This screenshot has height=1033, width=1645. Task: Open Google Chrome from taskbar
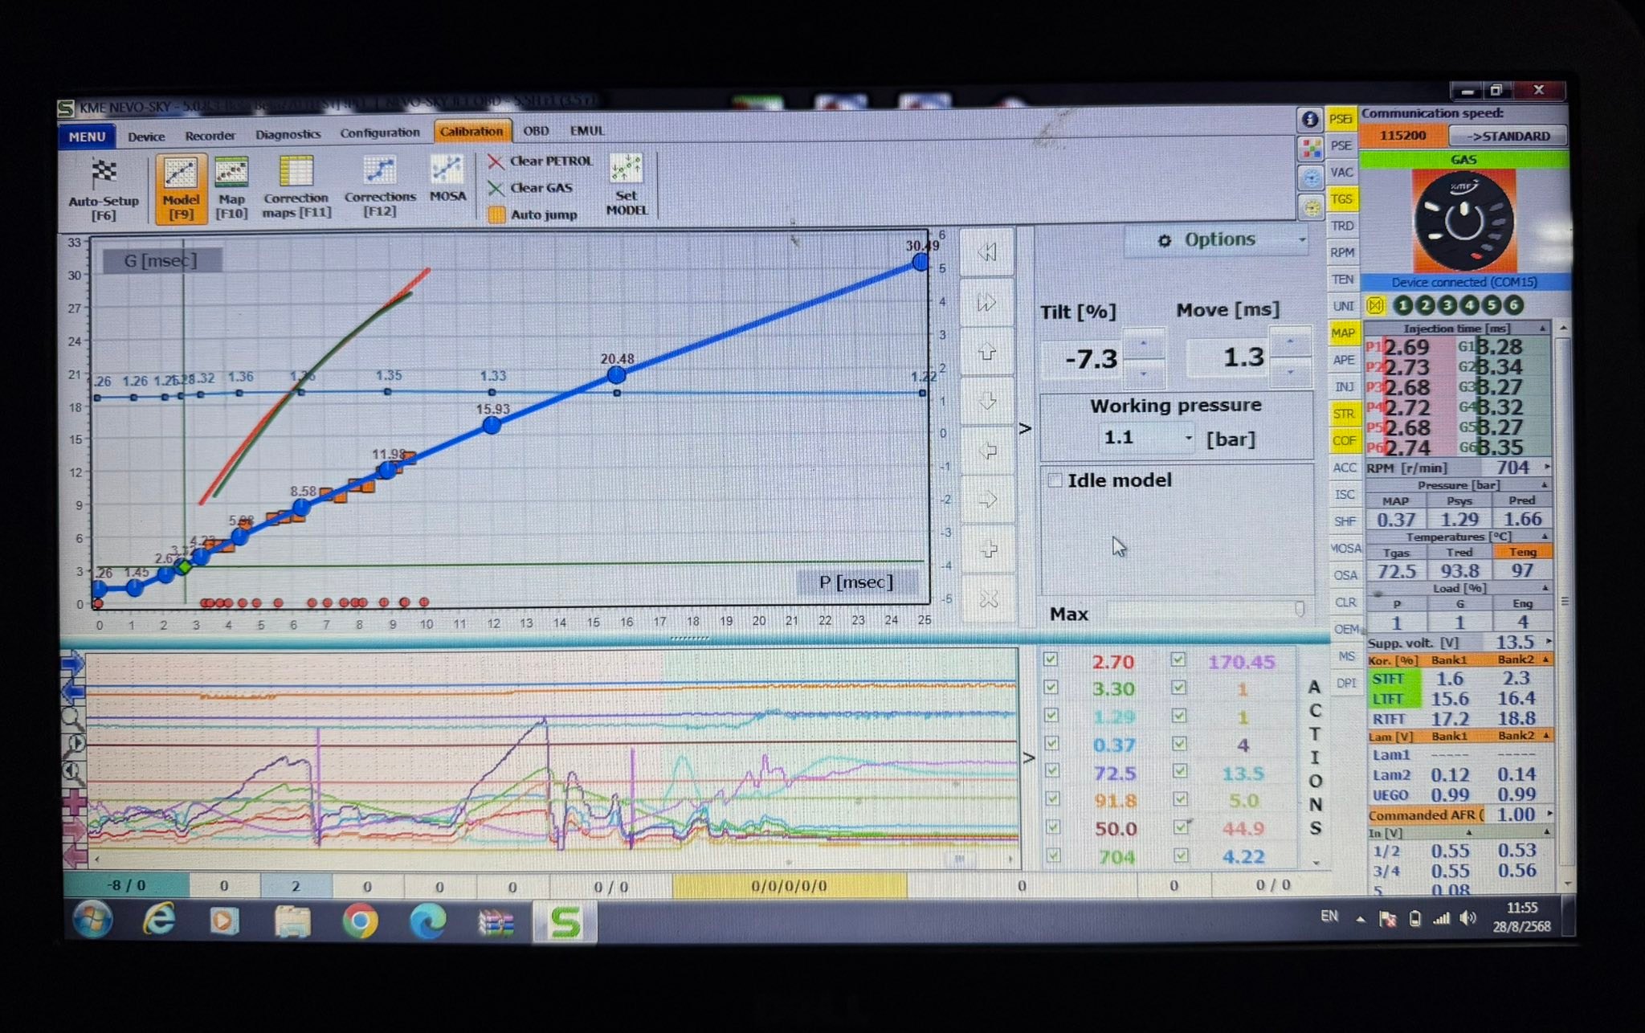pyautogui.click(x=360, y=921)
